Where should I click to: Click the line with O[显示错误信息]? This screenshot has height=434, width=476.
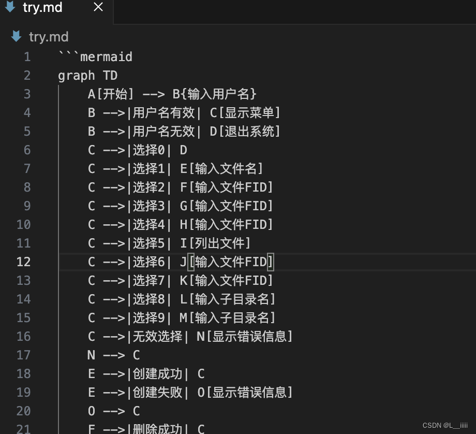pyautogui.click(x=190, y=393)
